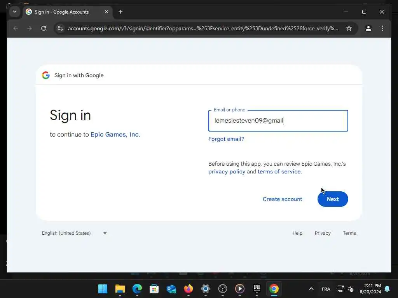Open the notifications bell icon
The height and width of the screenshot is (298, 398).
(387, 289)
